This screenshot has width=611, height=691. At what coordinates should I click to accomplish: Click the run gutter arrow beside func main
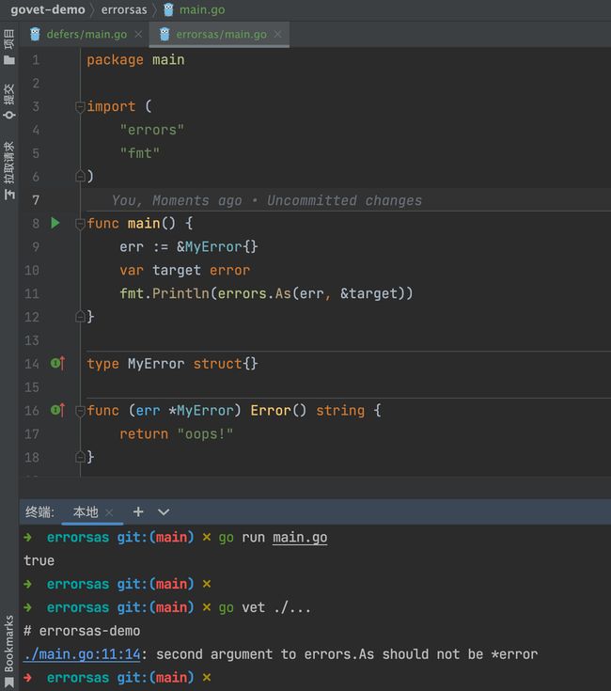55,223
